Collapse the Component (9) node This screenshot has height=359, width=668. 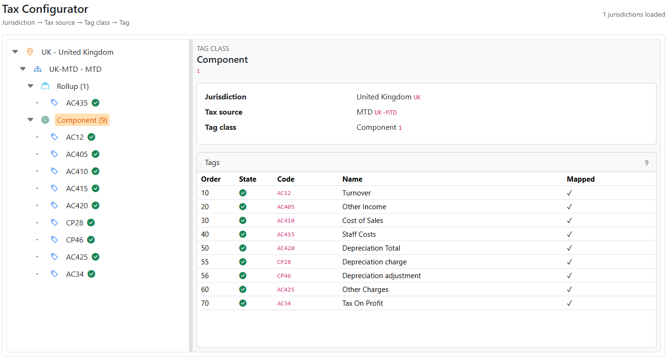pos(30,120)
